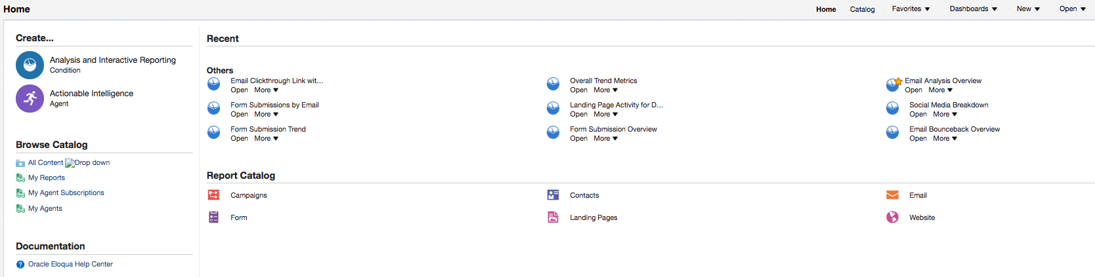1095x277 pixels.
Task: Expand More under Form Submissions by Email
Action: (267, 115)
